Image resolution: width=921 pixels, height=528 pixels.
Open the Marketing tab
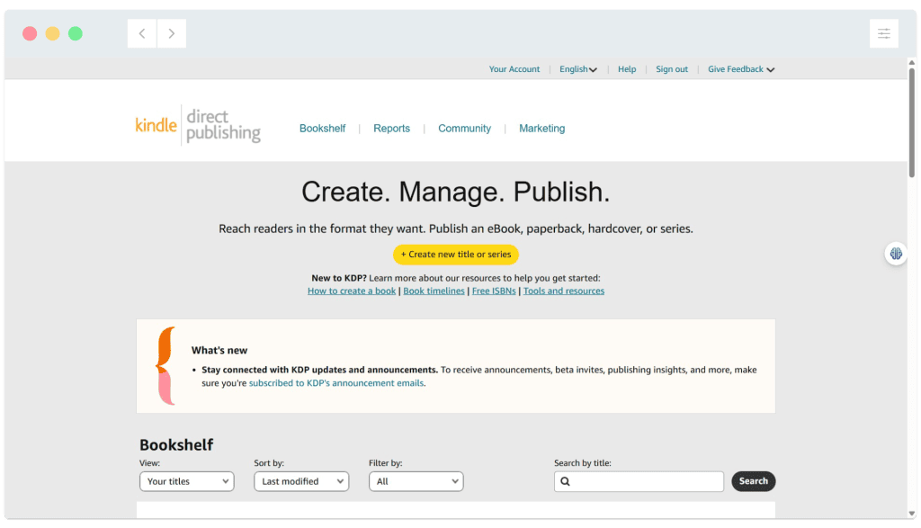coord(542,128)
